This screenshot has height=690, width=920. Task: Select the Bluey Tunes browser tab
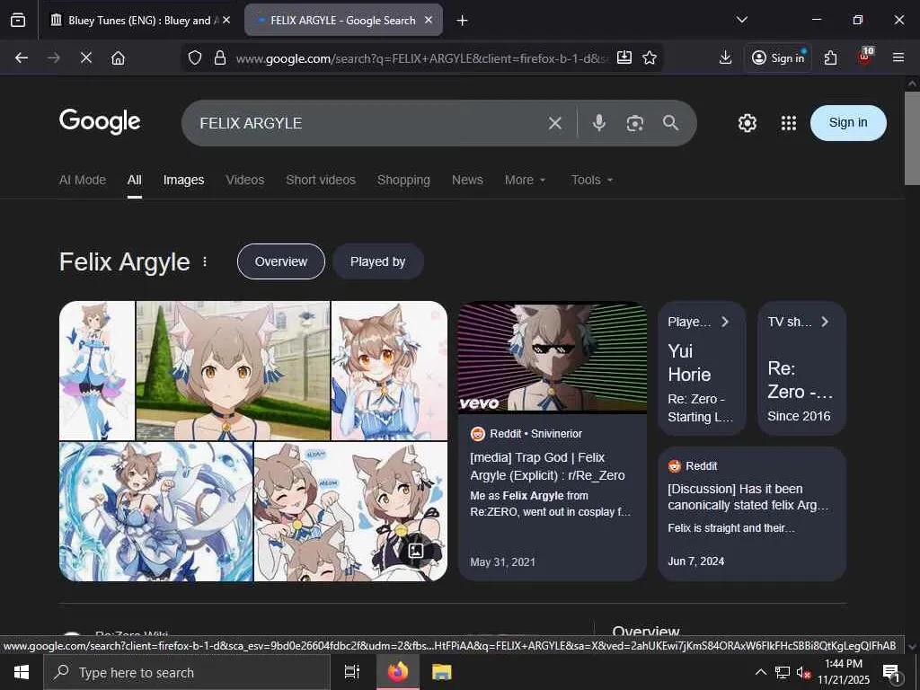[139, 20]
